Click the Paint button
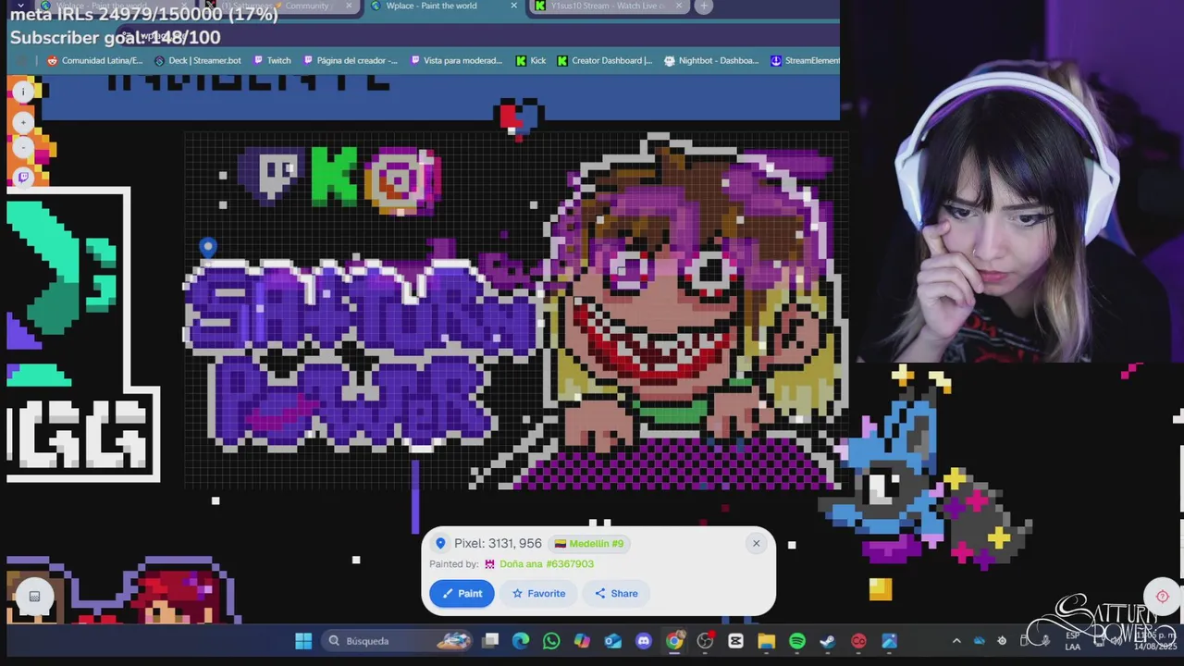 click(462, 593)
